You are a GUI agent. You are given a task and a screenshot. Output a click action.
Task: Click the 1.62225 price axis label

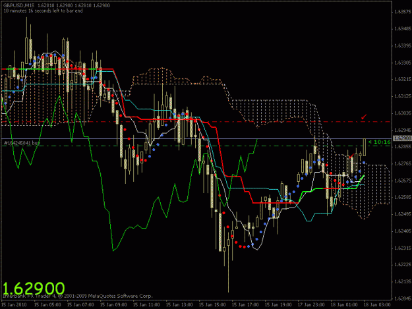[x=403, y=264]
